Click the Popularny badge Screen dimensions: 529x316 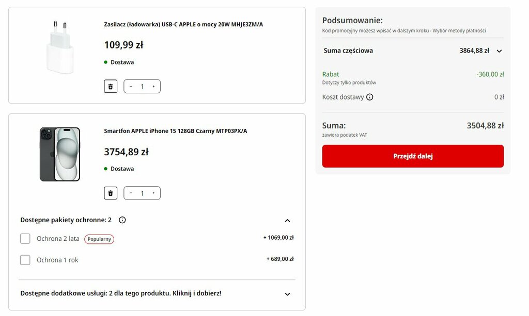click(x=99, y=239)
